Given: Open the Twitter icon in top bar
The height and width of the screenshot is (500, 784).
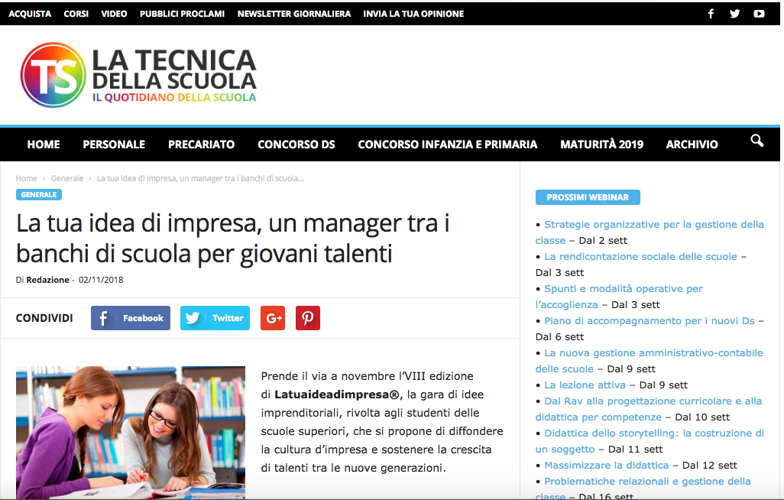Looking at the screenshot, I should [734, 14].
